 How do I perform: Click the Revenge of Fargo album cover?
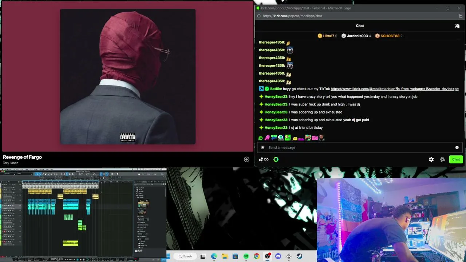tap(128, 76)
